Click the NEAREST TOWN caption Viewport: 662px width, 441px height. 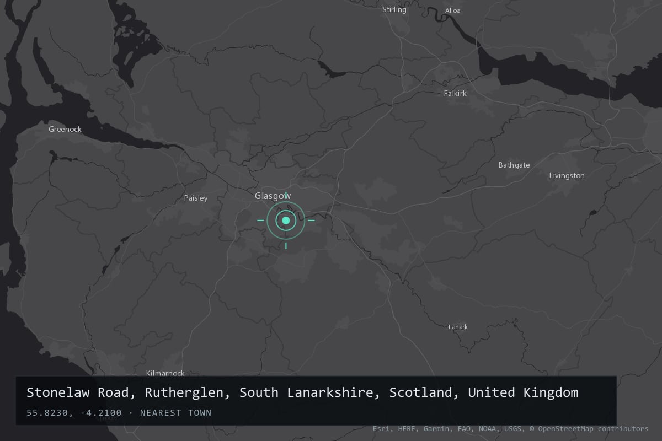tap(175, 412)
